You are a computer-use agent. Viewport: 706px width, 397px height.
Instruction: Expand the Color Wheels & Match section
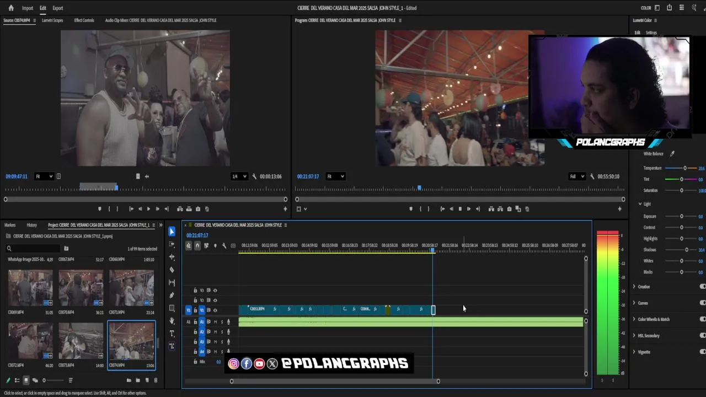(634, 319)
